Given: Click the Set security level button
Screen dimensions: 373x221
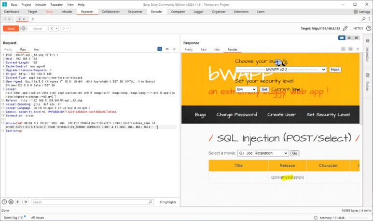Looking at the screenshot, I should click(264, 89).
